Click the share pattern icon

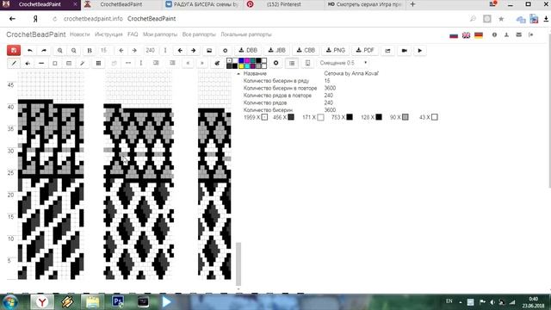(x=387, y=50)
